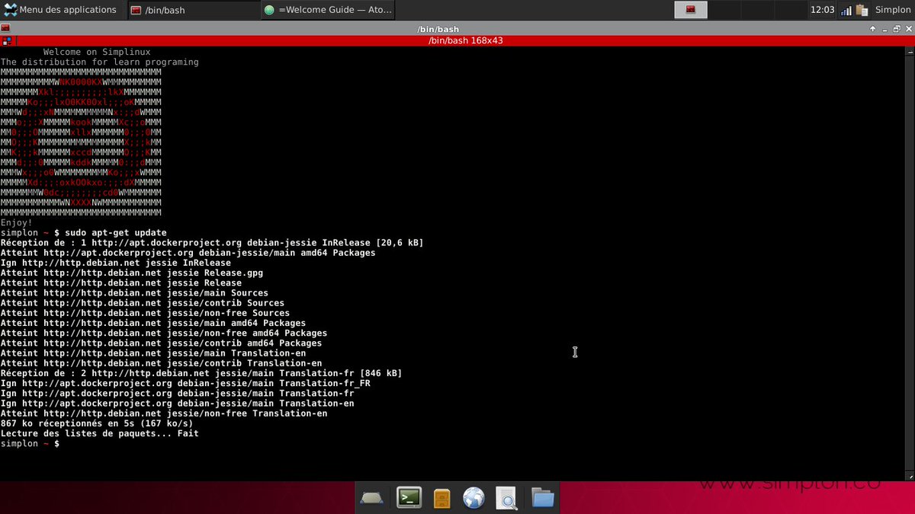The width and height of the screenshot is (915, 514).
Task: Click the 'jessie/main Sources' line
Action: (x=134, y=292)
